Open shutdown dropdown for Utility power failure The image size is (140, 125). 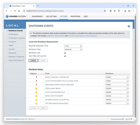pyautogui.click(x=117, y=88)
